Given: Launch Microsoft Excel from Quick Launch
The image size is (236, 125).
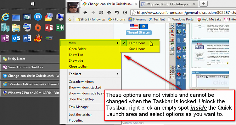Looking at the screenshot, I should (x=59, y=28).
